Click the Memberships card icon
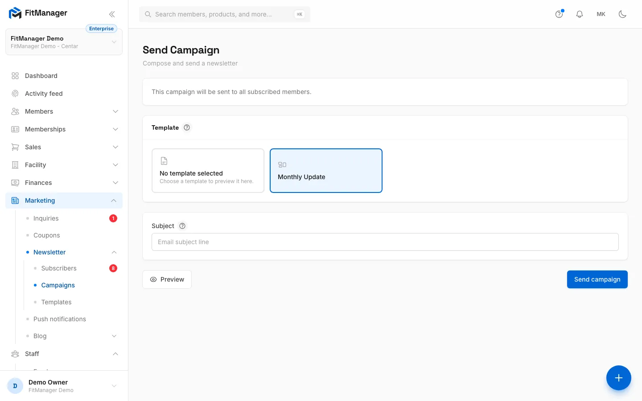 point(15,129)
